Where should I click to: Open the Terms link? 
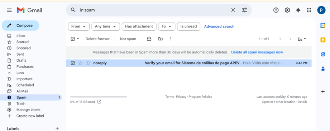click(x=169, y=97)
